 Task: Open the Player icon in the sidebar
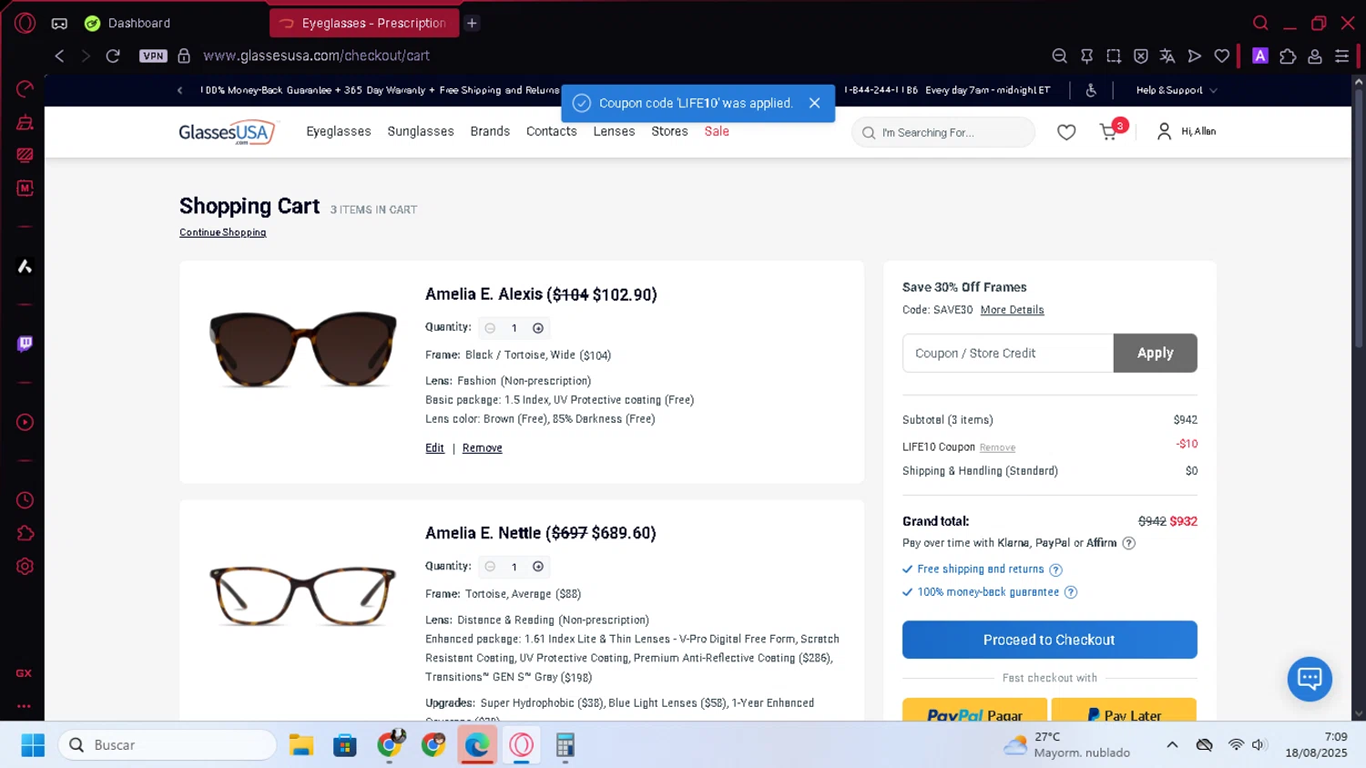tap(25, 423)
